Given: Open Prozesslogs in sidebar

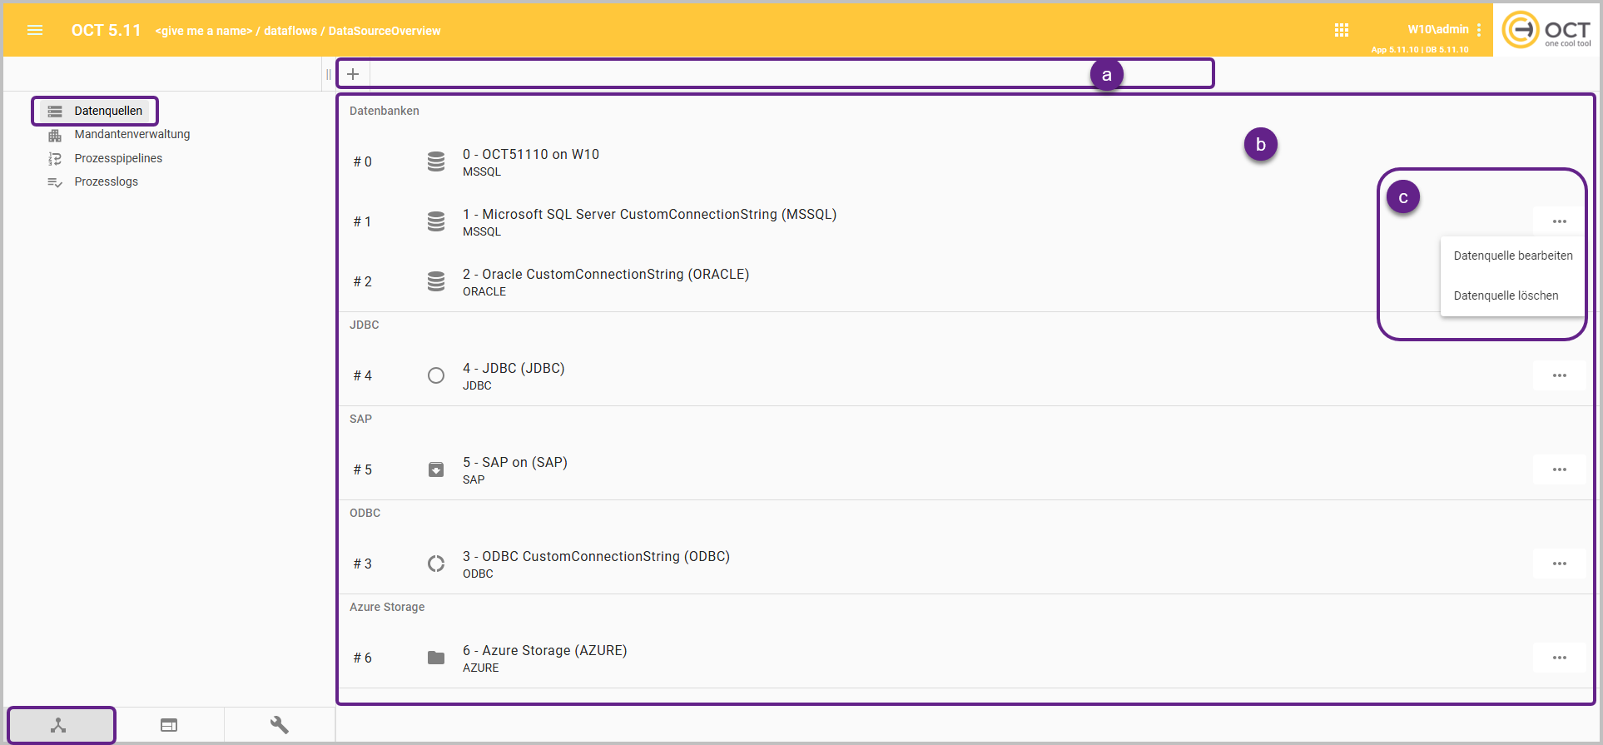Looking at the screenshot, I should coord(106,181).
